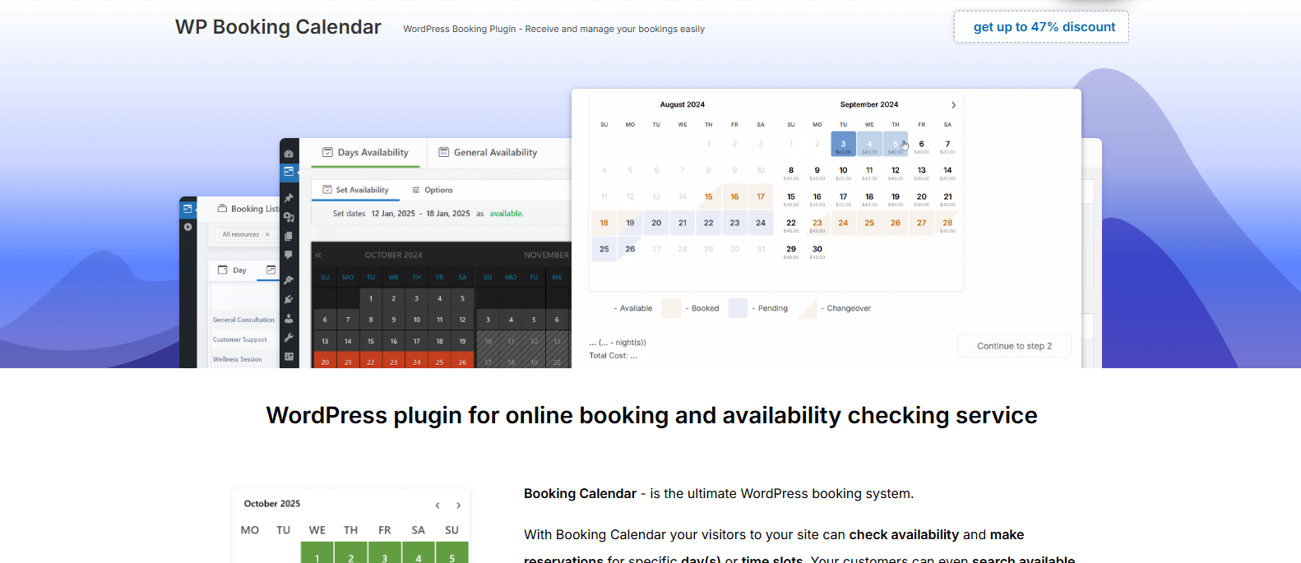Show previous month in October 2025 calendar
1301x563 pixels.
coord(438,505)
